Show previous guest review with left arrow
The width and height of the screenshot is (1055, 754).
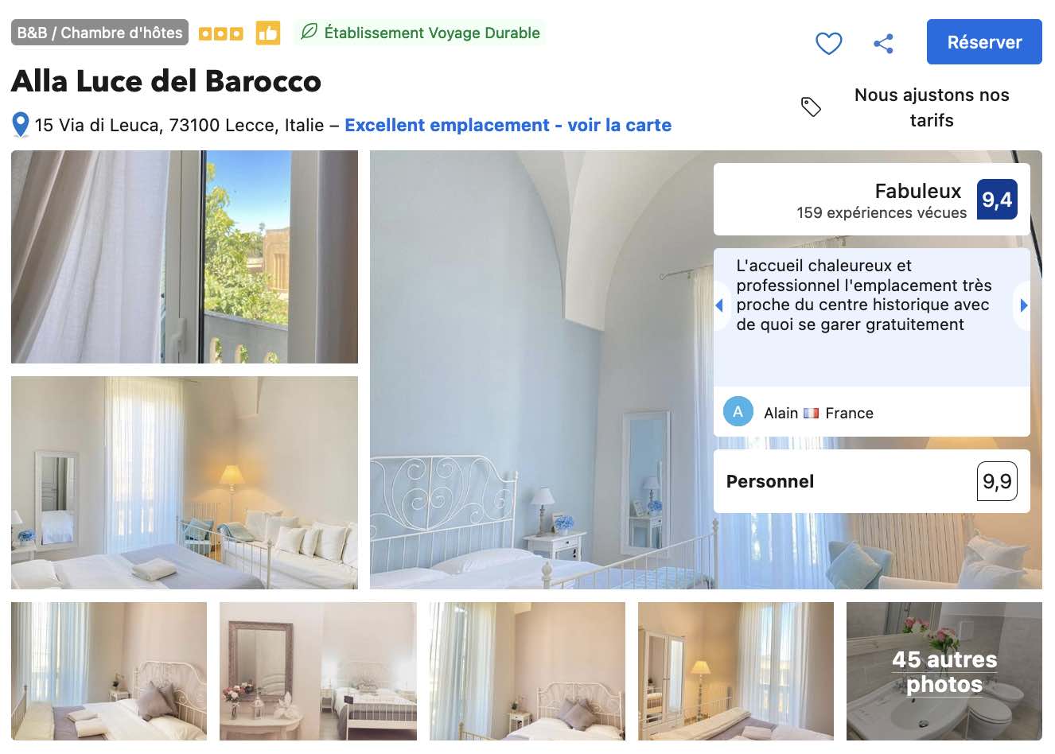[720, 305]
